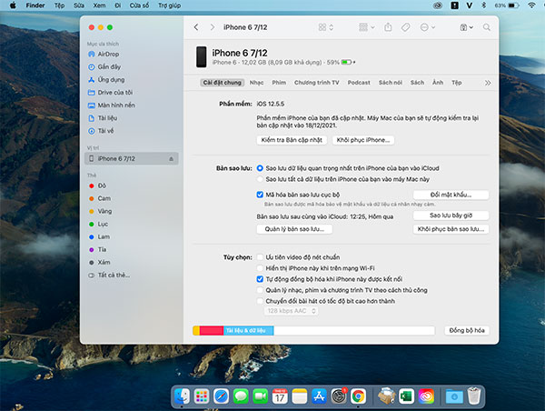Click Sao lưu bây giờ button
545x411 pixels.
pyautogui.click(x=451, y=216)
